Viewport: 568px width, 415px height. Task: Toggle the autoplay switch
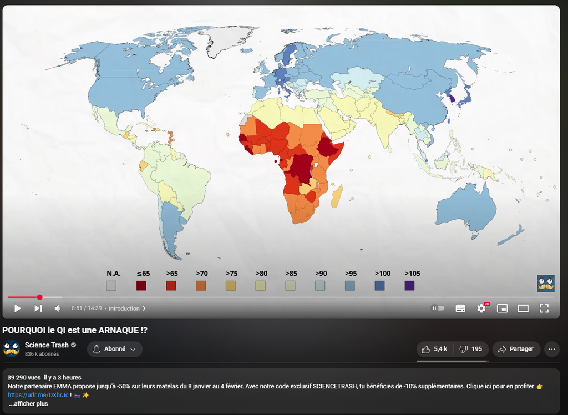[x=438, y=308]
